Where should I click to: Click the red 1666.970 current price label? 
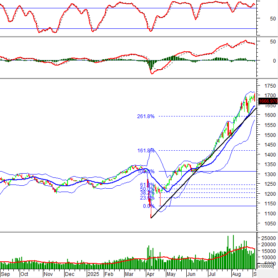[268, 101]
